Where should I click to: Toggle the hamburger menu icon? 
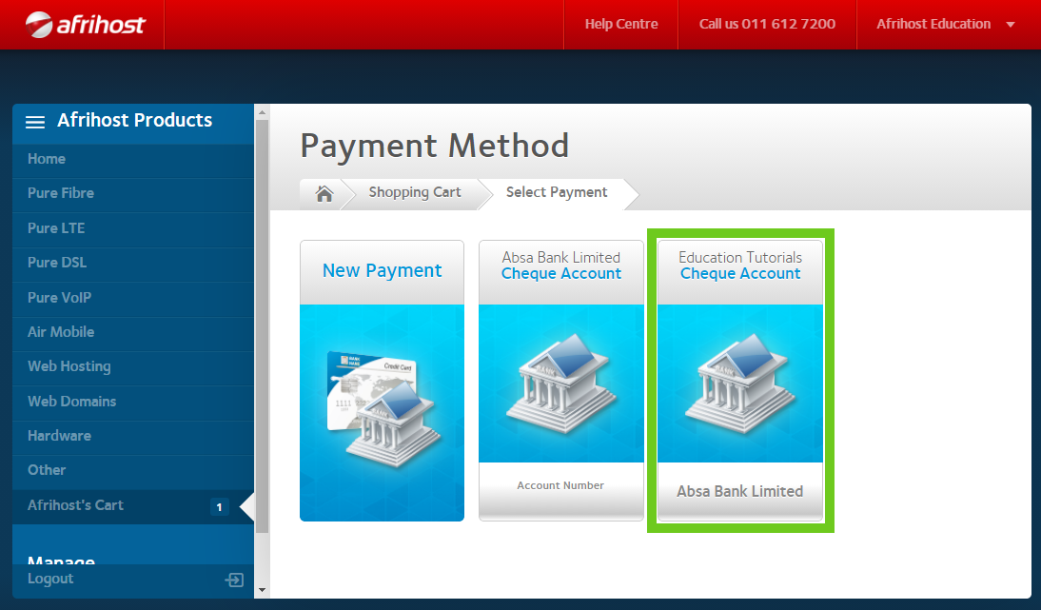[x=35, y=122]
